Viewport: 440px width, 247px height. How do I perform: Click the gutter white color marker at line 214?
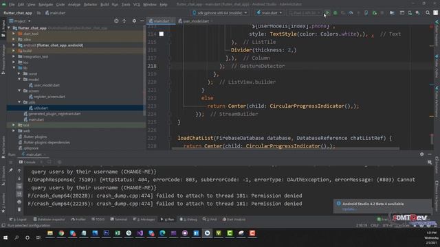point(162,34)
